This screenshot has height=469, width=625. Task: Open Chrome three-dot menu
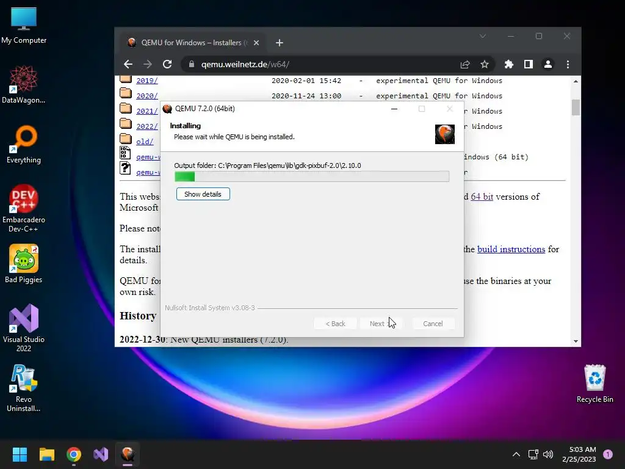pyautogui.click(x=568, y=64)
